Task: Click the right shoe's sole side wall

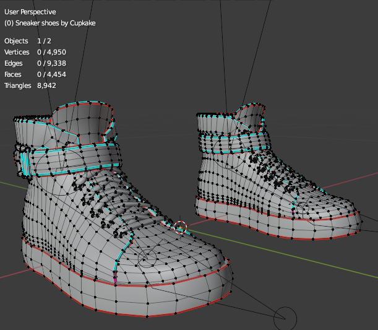Action: coord(260,224)
